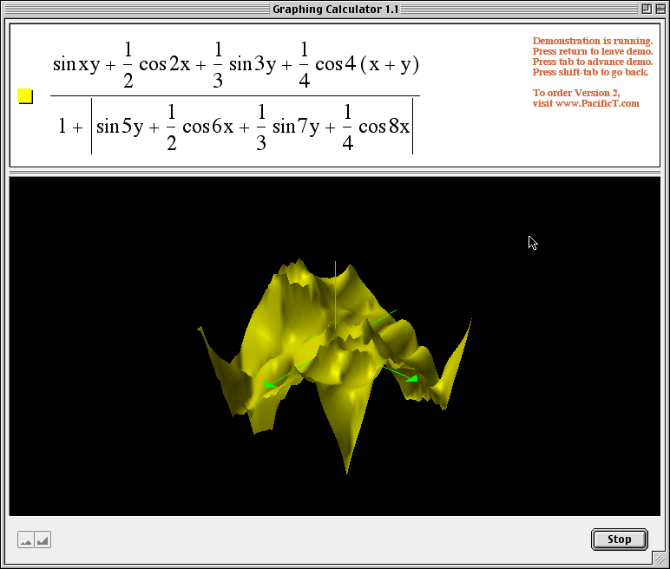Click 'Press shift-tab to go back.' text
The image size is (670, 569).
[x=590, y=72]
